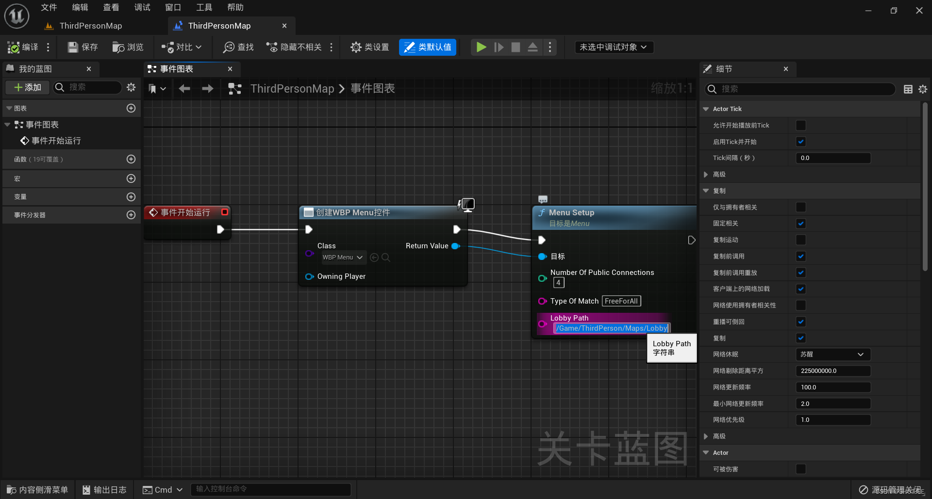The width and height of the screenshot is (932, 499).
Task: Open the 调试 menu
Action: coord(142,7)
